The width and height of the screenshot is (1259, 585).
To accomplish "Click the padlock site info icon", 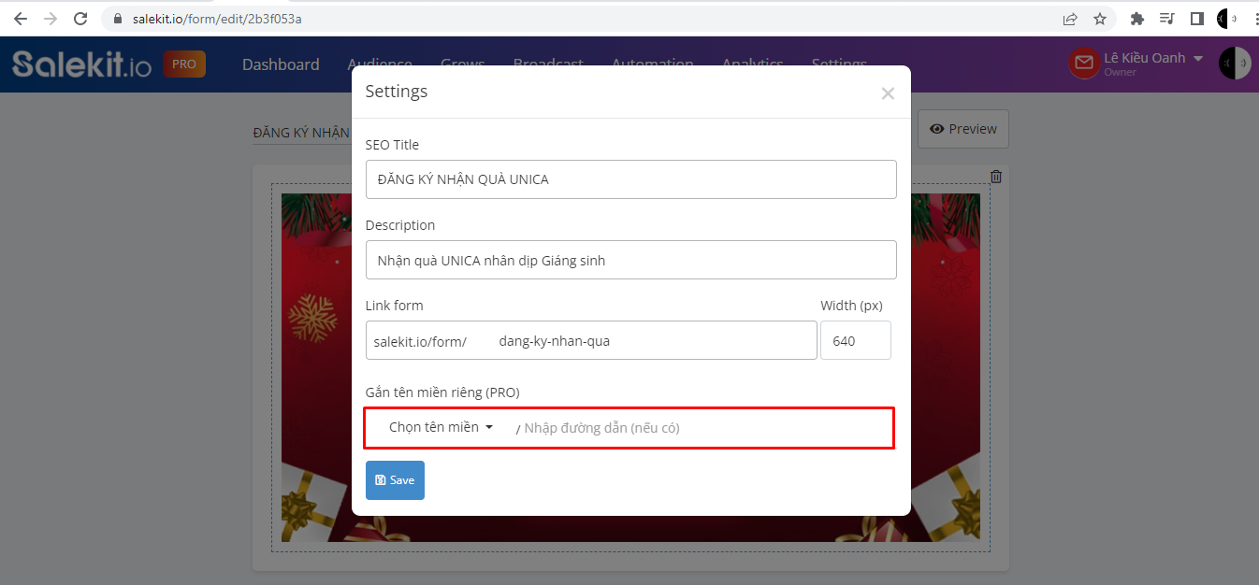I will click(118, 19).
